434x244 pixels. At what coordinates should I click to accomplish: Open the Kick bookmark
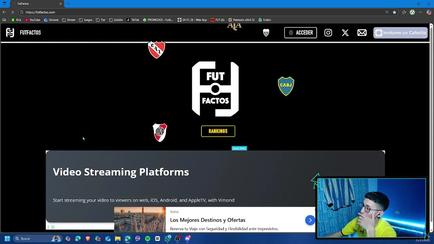[x=16, y=20]
